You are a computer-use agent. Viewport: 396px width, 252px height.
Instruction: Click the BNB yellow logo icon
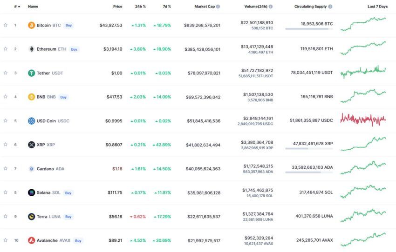(x=31, y=97)
